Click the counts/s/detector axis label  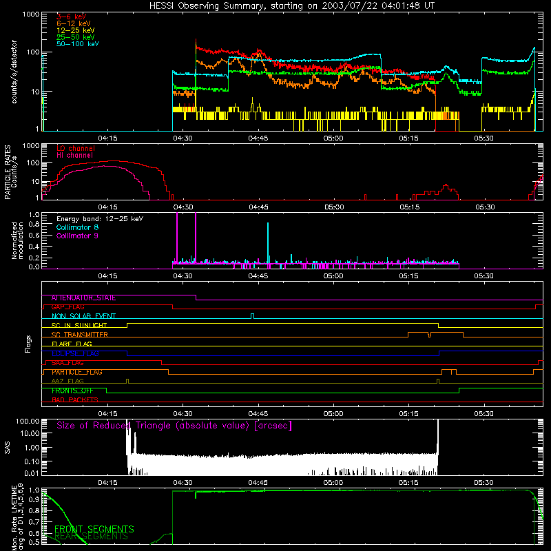[14, 72]
